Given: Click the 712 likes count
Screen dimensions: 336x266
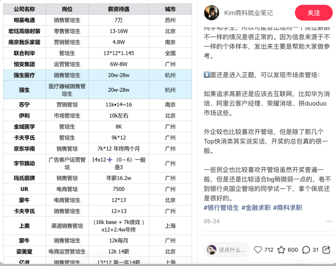Looking at the screenshot, I should [x=269, y=250].
